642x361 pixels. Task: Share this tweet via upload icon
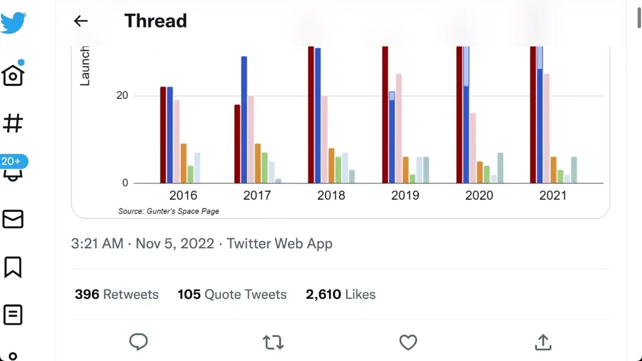[543, 342]
